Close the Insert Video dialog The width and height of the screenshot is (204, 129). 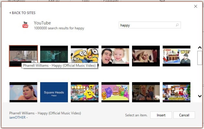pyautogui.click(x=196, y=6)
